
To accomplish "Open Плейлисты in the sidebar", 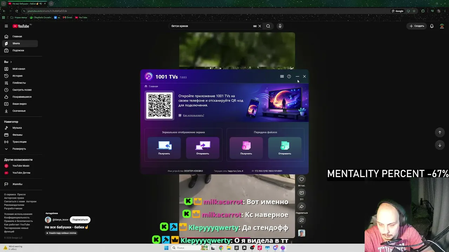I will point(20,83).
